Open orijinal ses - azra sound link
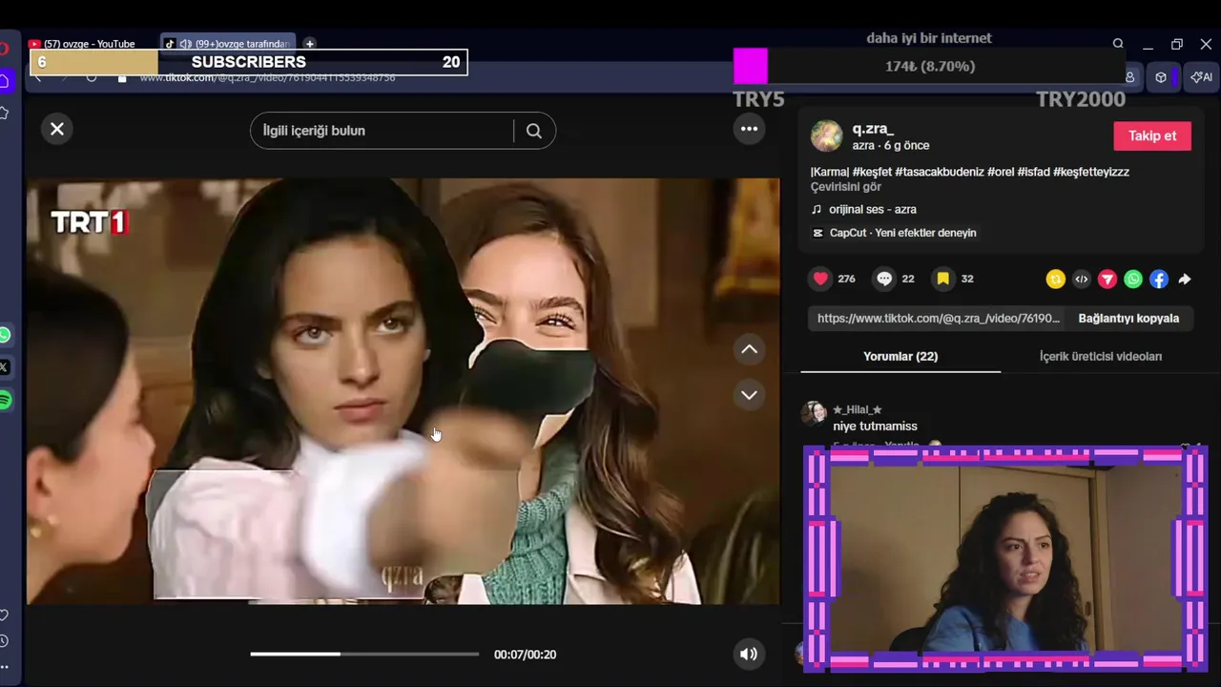The image size is (1221, 687). (x=872, y=209)
